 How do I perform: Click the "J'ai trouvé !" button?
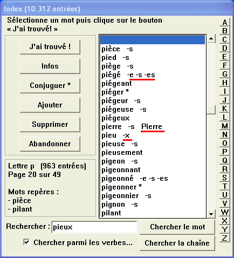point(50,47)
